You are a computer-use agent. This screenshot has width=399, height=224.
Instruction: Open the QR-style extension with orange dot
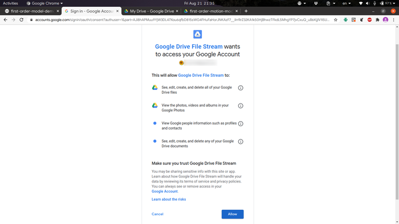[353, 20]
